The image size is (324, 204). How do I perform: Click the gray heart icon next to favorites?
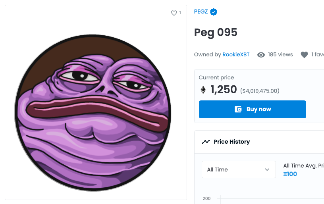tap(304, 55)
